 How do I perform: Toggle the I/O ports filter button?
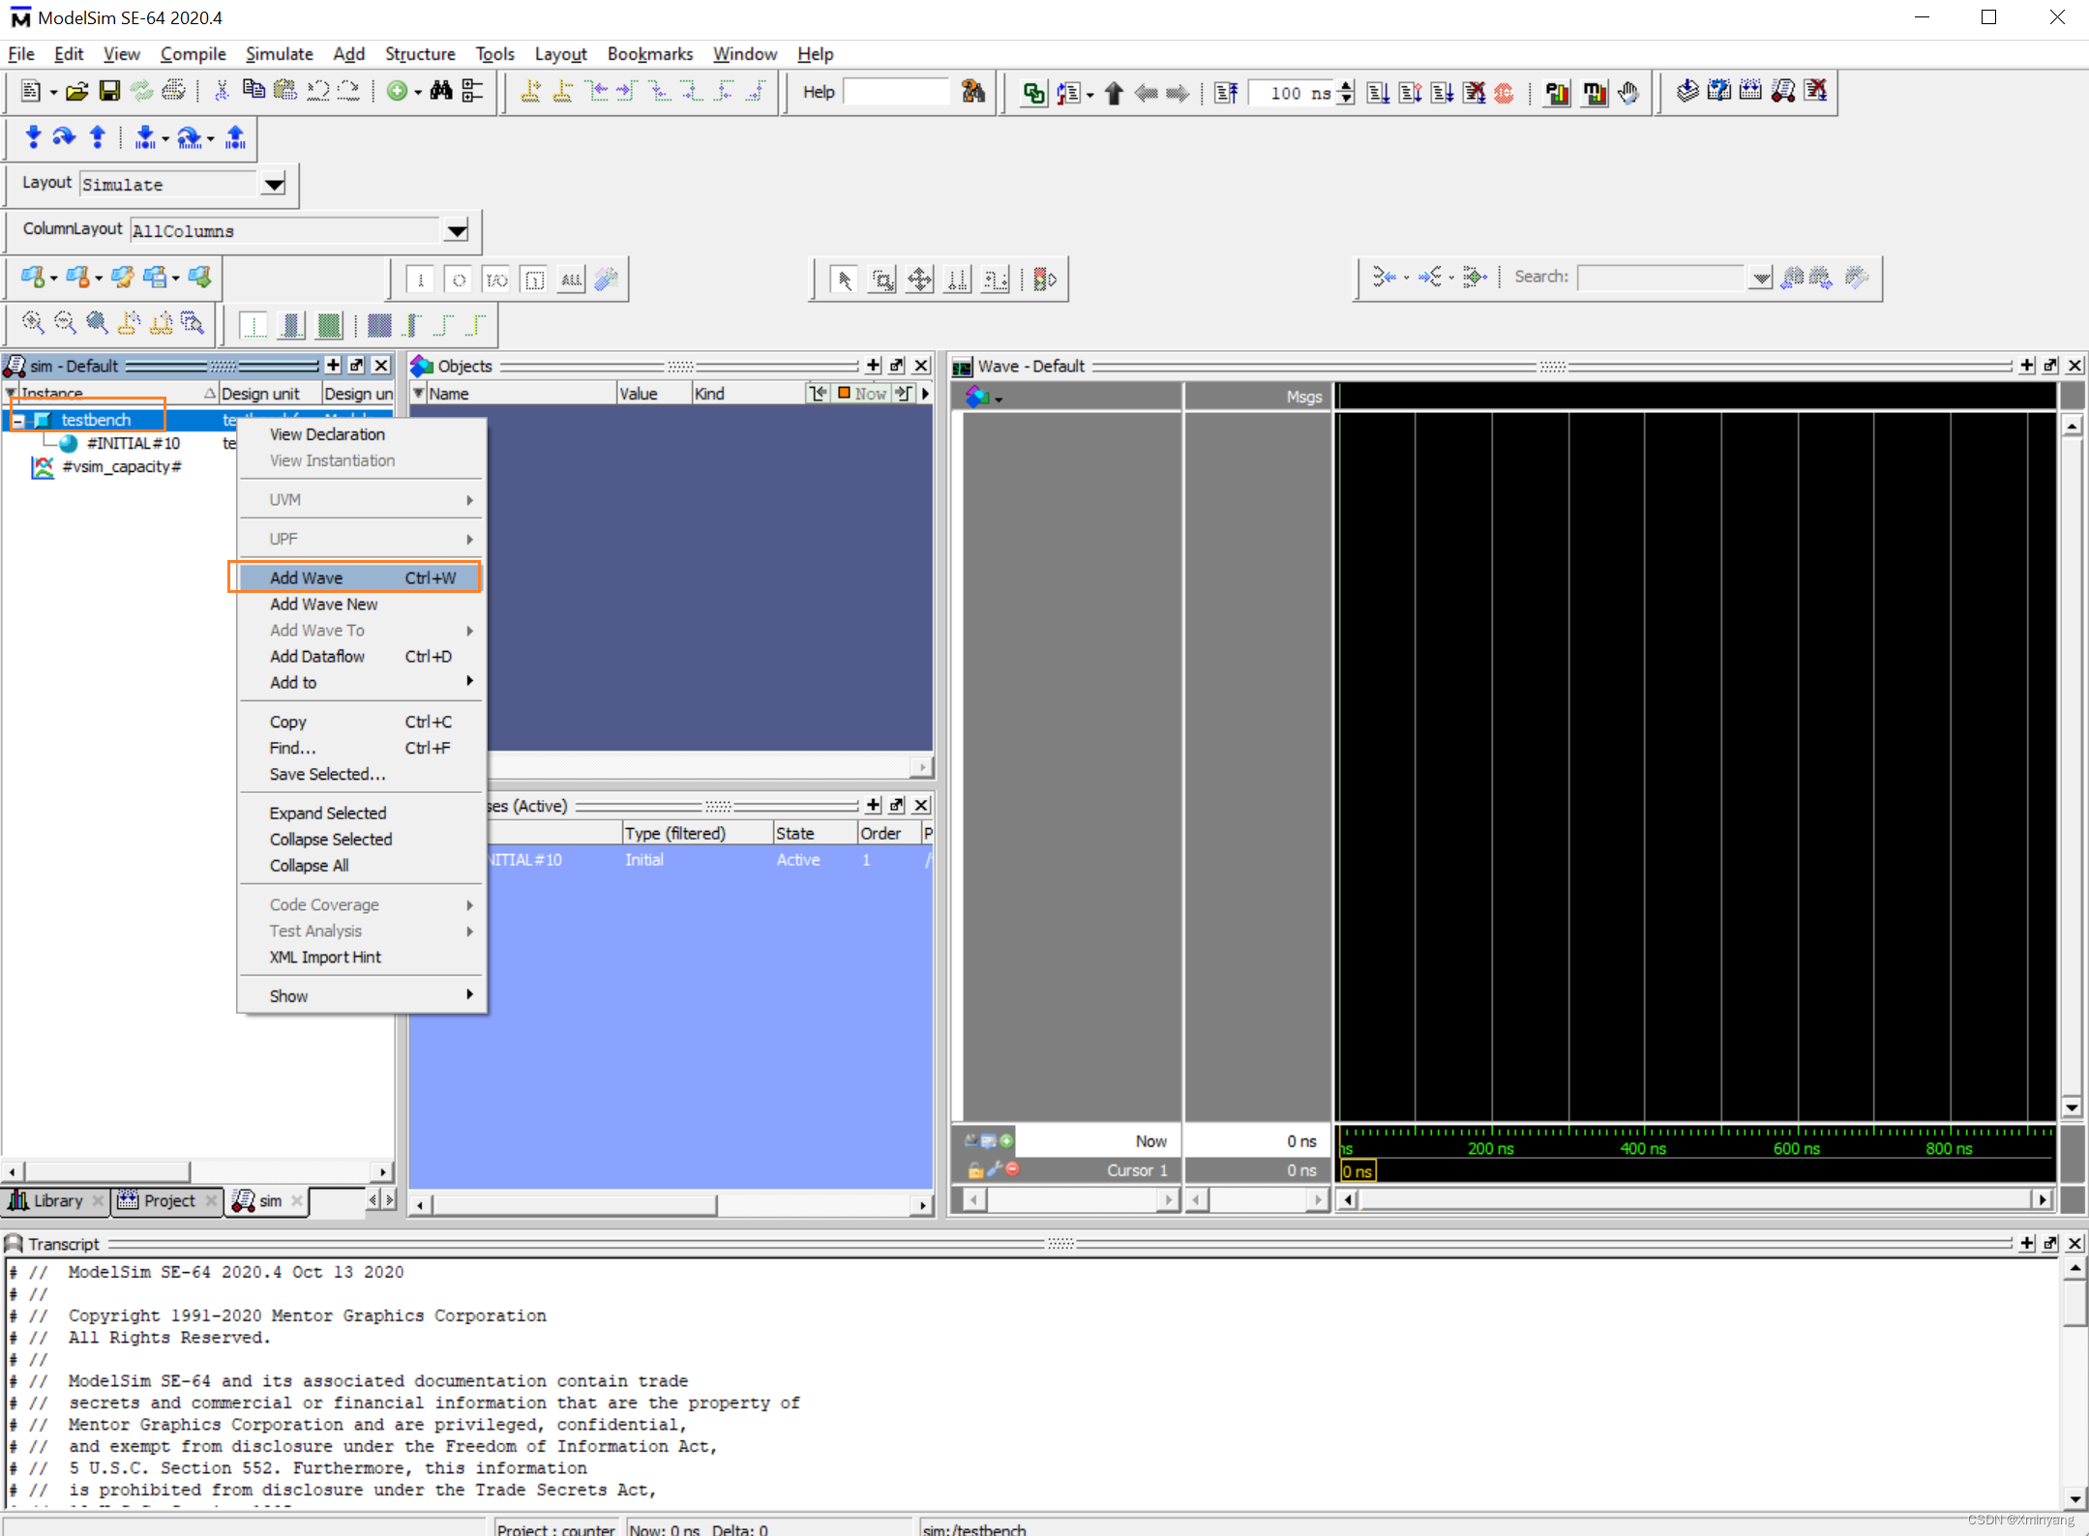496,280
